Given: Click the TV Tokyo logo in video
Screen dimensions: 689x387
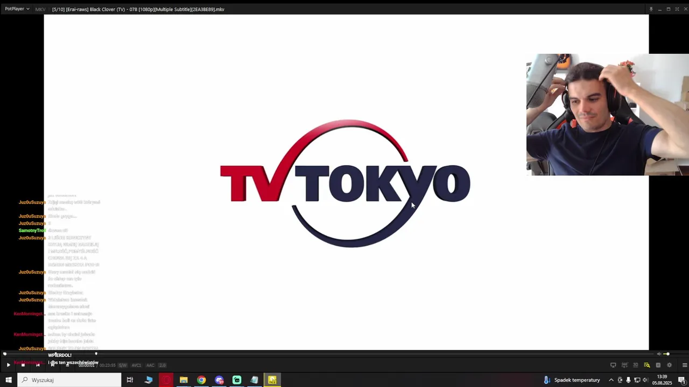Looking at the screenshot, I should [x=345, y=183].
